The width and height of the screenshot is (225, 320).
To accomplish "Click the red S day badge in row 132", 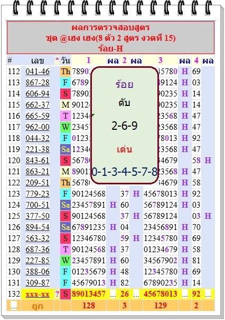I will [x=65, y=294].
